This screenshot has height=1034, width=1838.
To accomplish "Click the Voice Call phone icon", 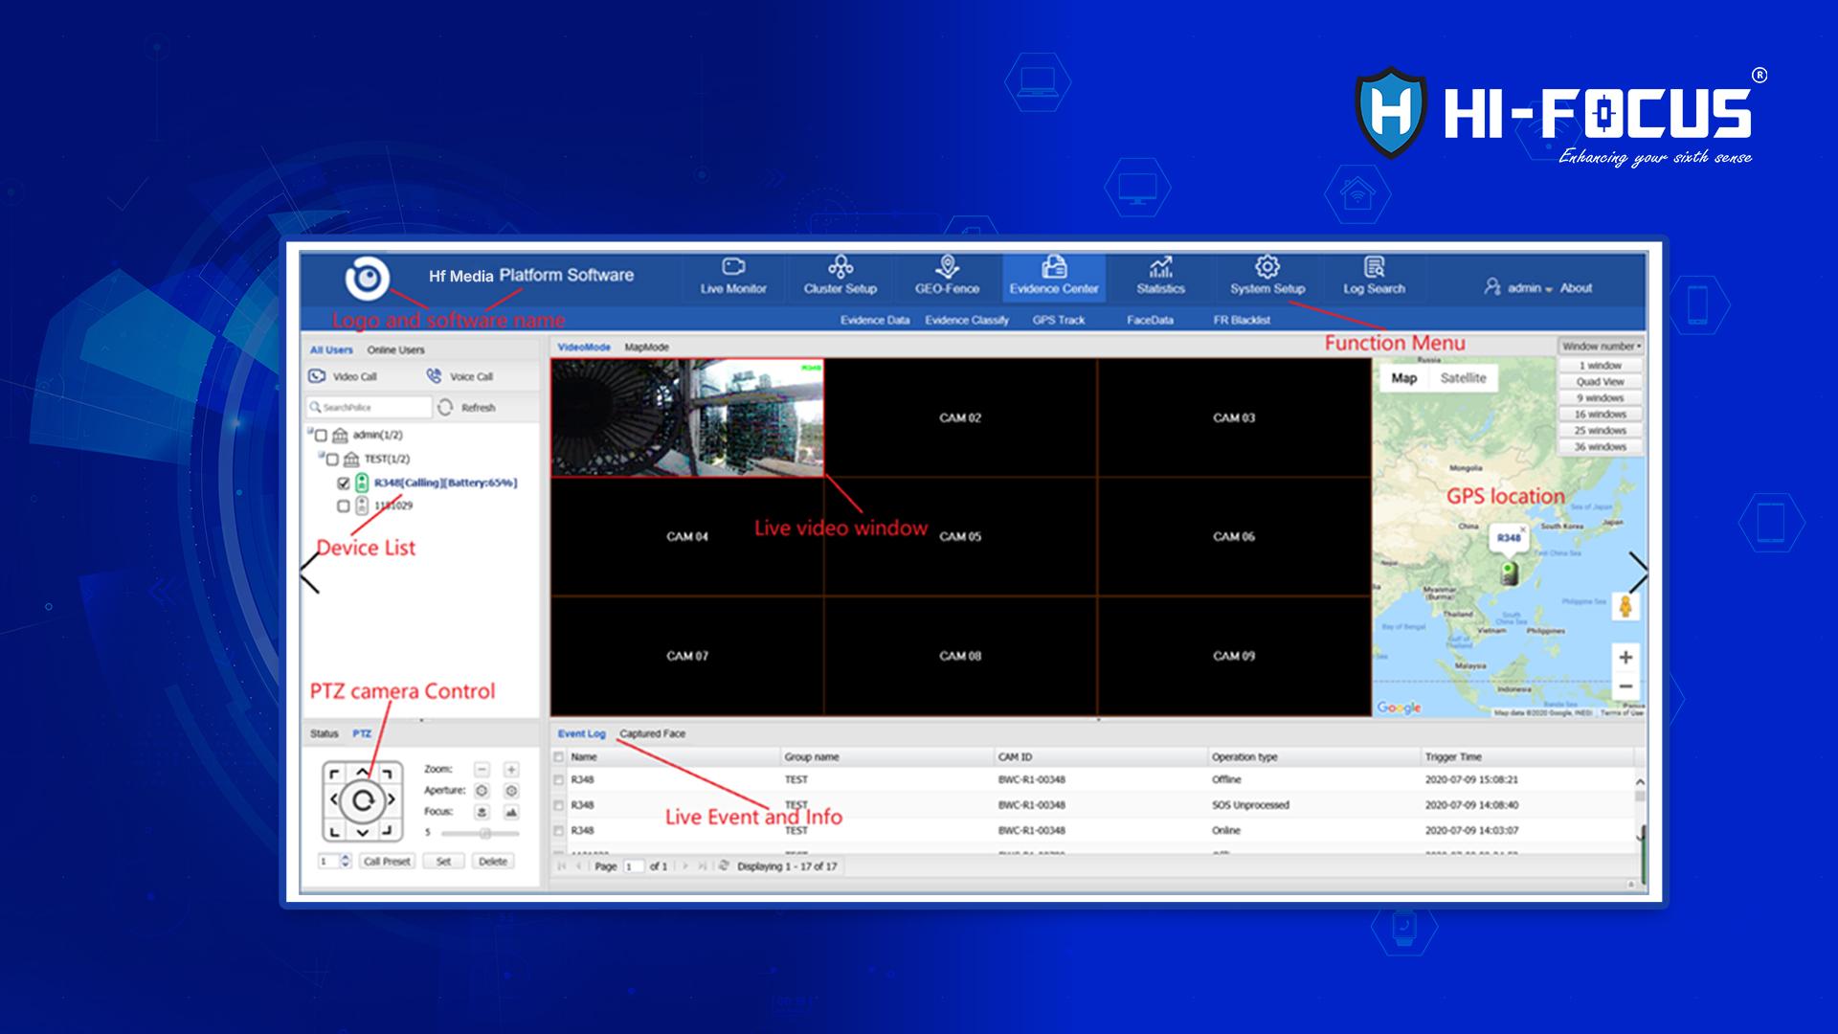I will click(x=435, y=376).
